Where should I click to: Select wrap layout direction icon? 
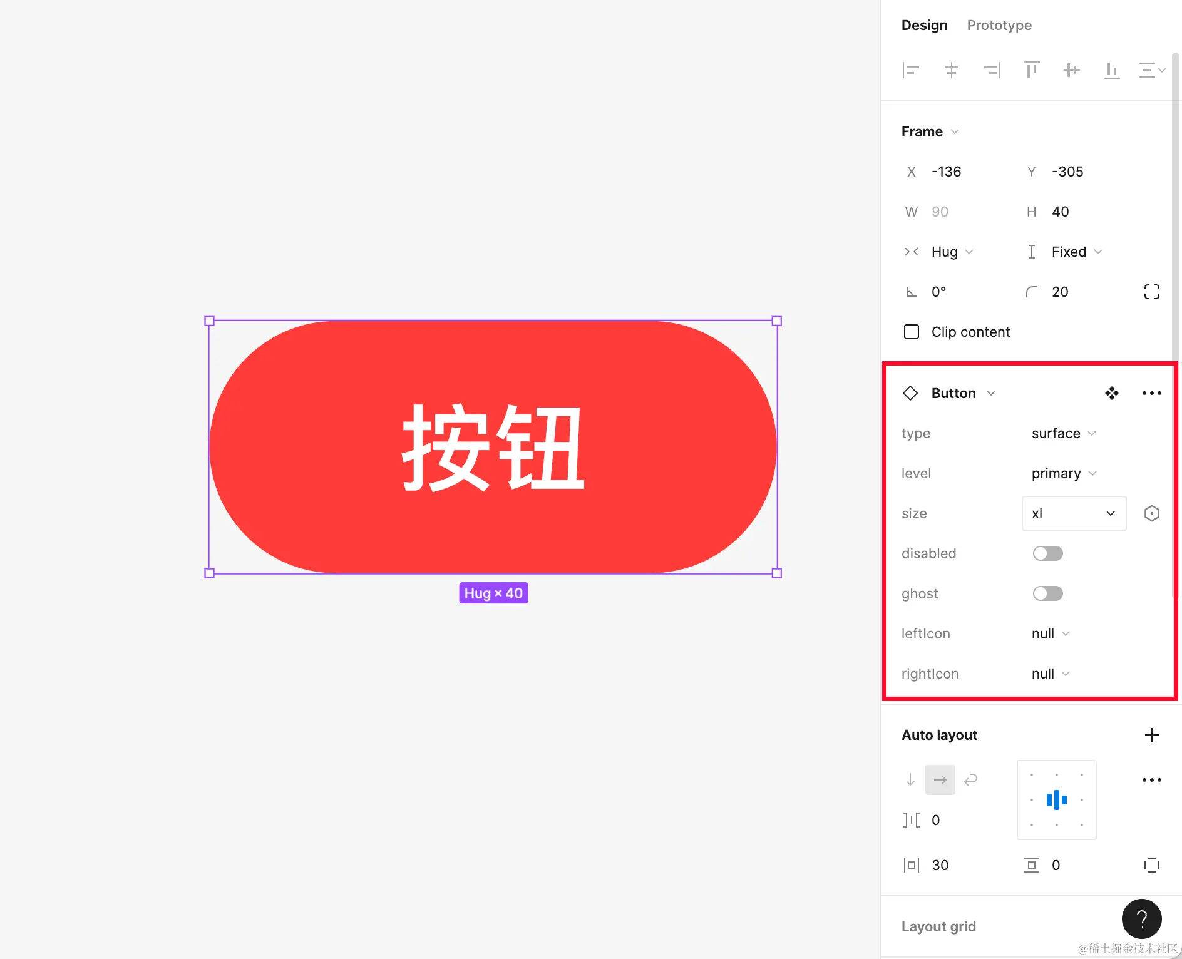[x=970, y=780]
